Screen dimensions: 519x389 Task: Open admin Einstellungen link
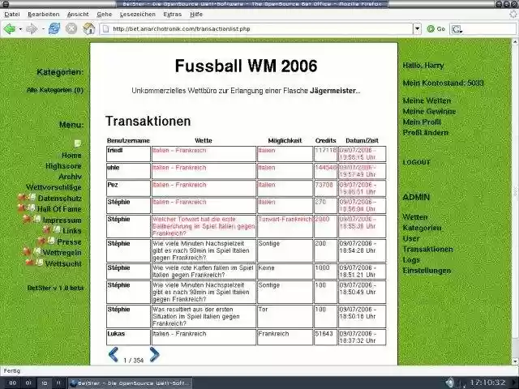427,271
